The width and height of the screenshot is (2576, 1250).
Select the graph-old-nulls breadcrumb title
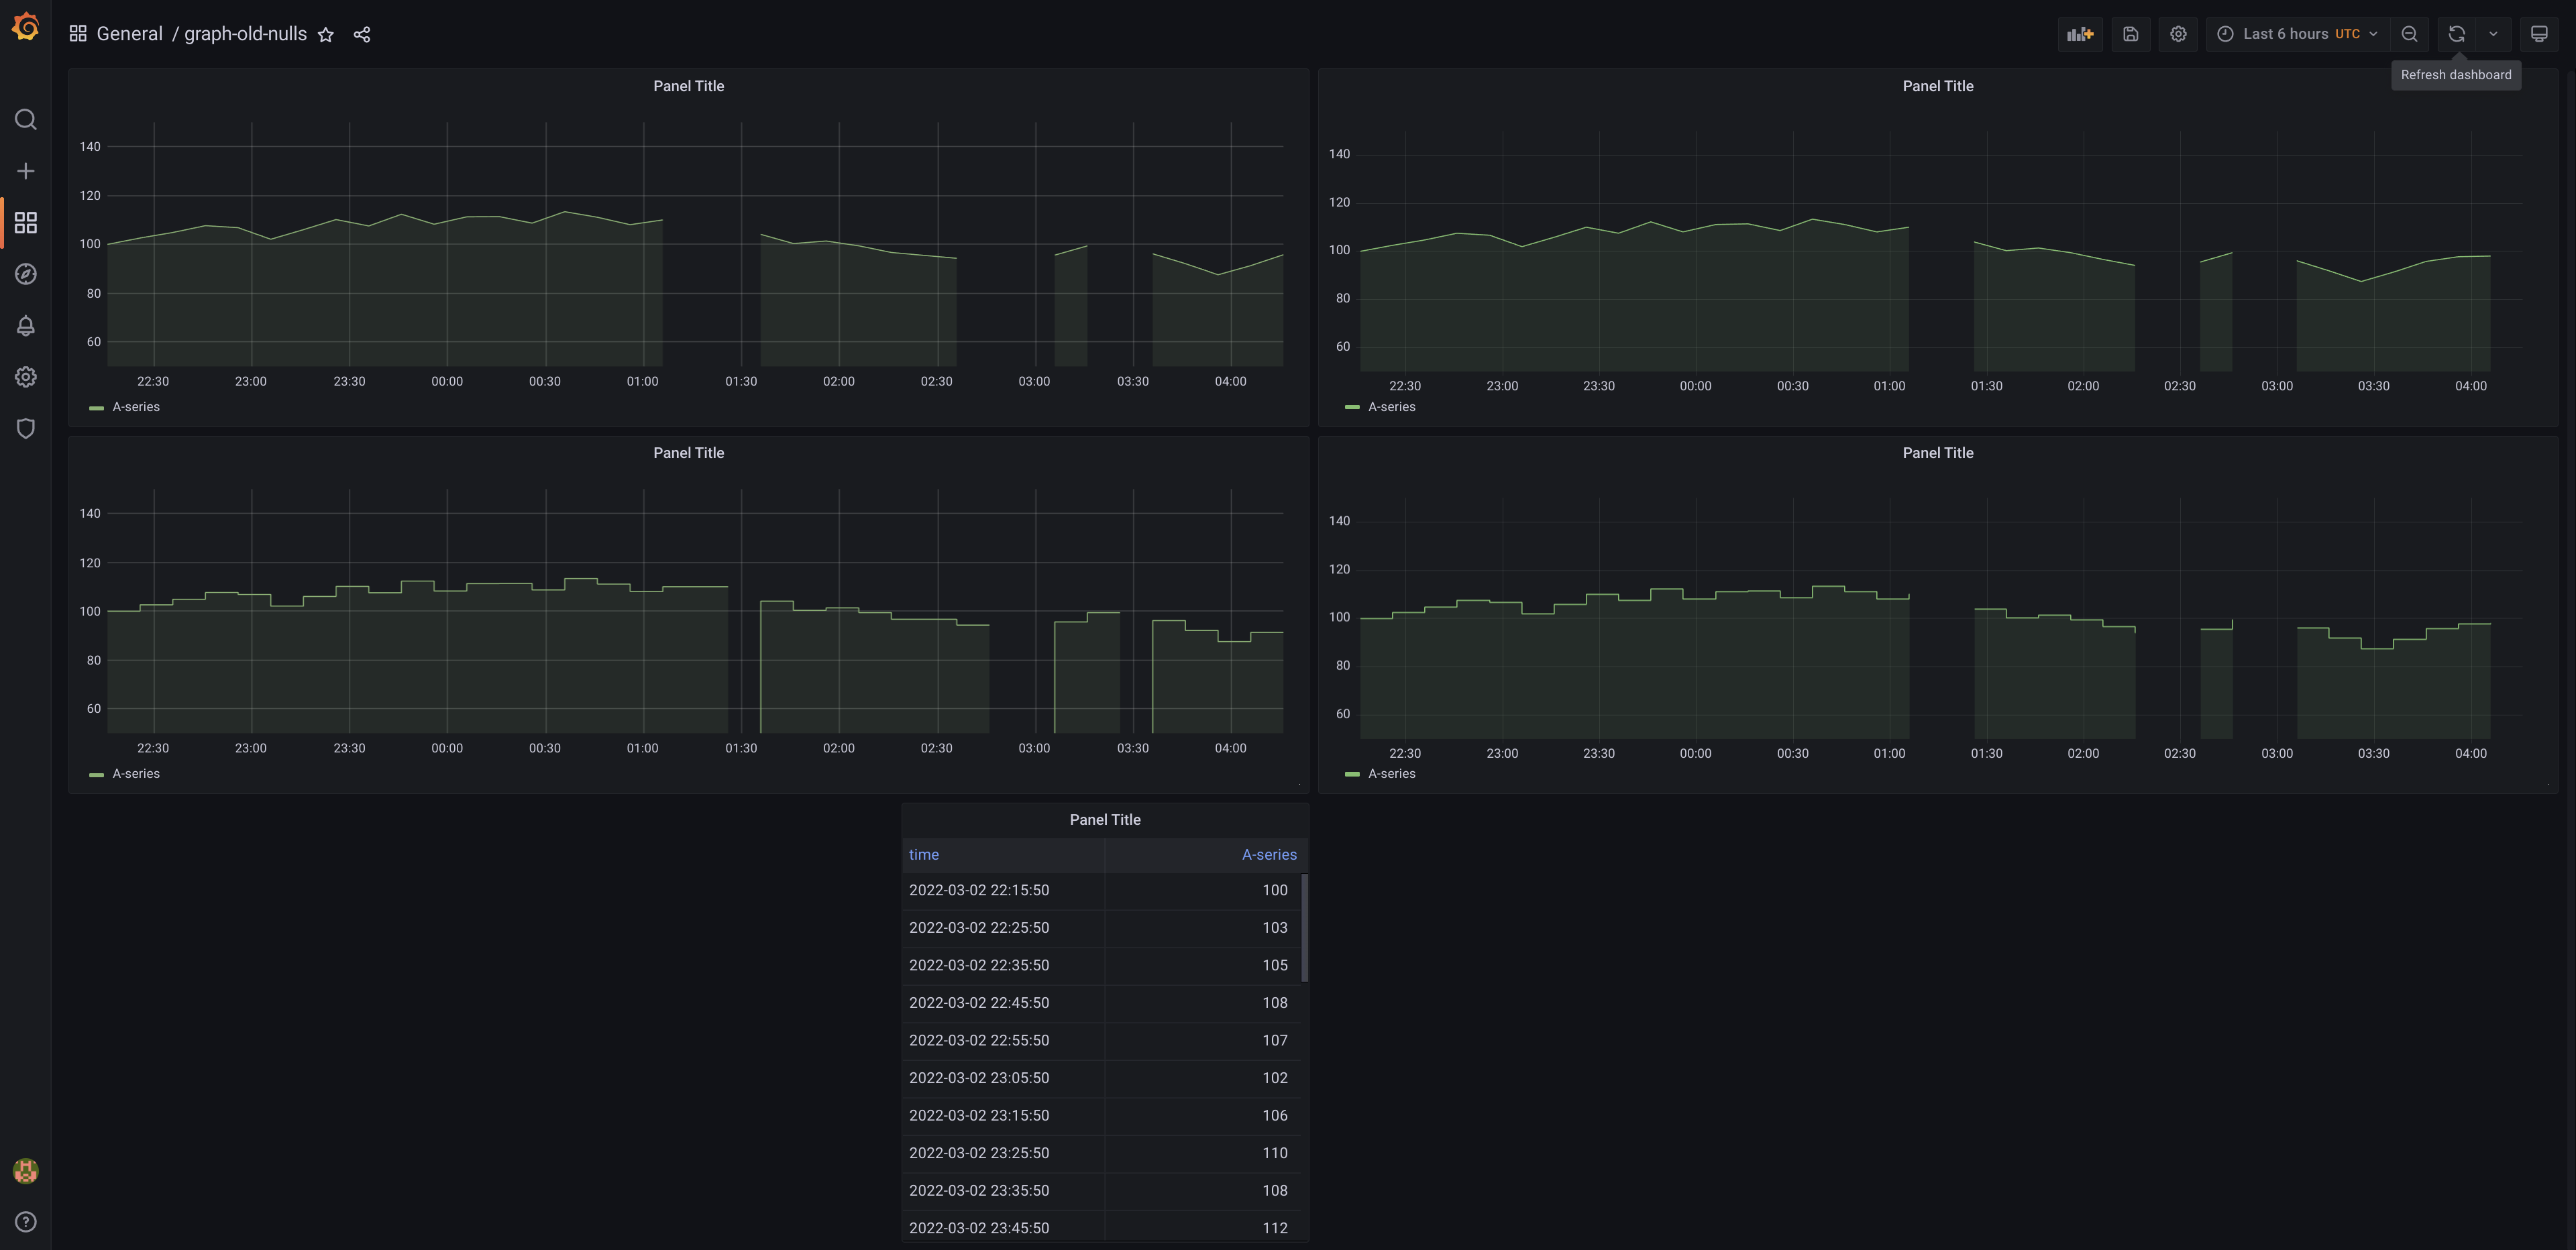pyautogui.click(x=245, y=33)
